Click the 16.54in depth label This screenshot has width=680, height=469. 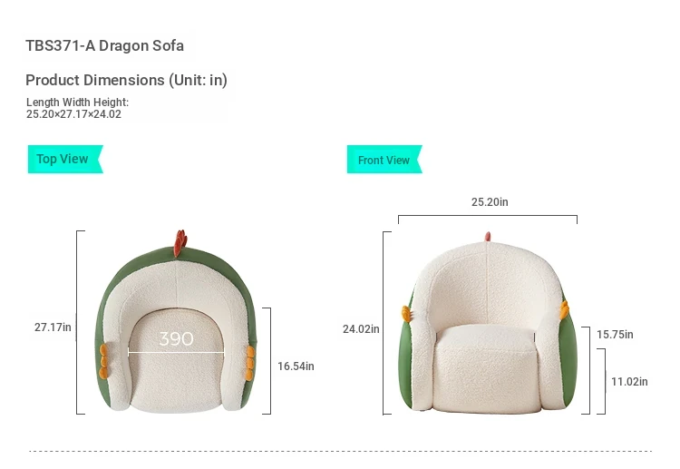click(x=296, y=366)
